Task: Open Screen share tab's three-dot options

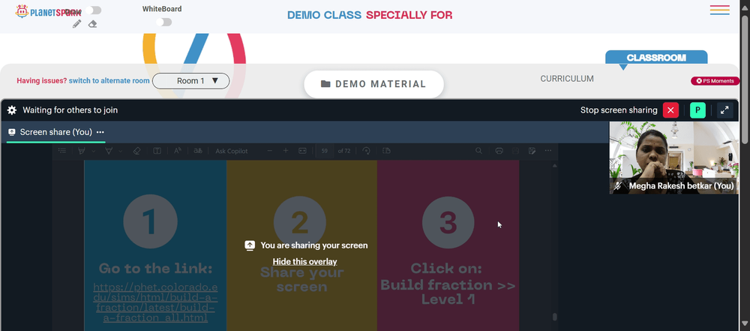Action: click(100, 132)
